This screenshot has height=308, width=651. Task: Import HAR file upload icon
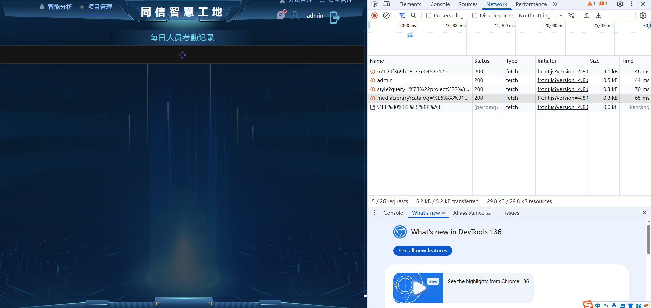coord(587,15)
